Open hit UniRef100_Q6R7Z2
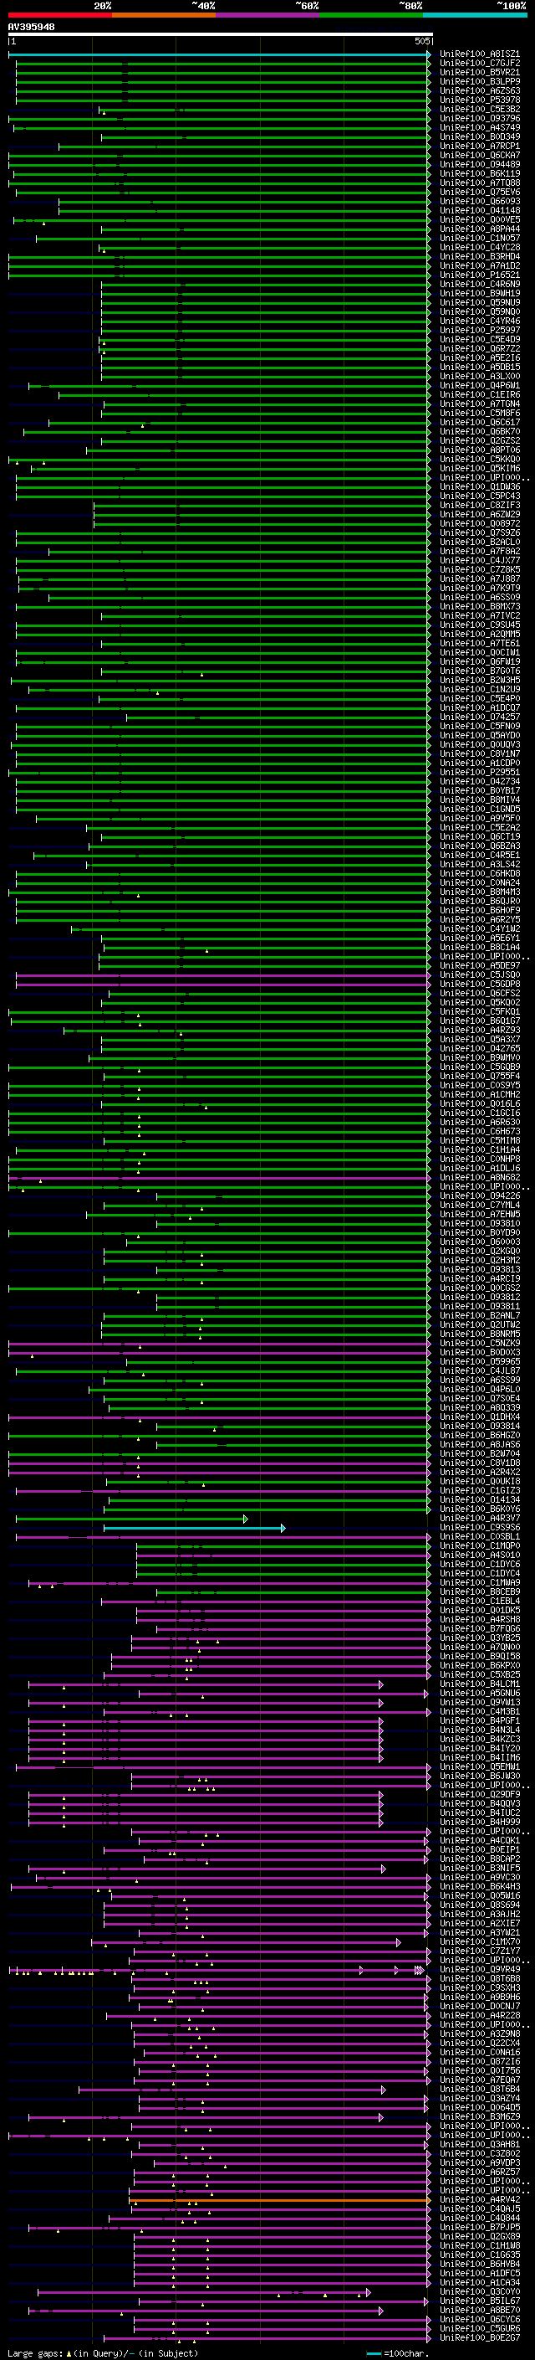This screenshot has width=535, height=2360. click(x=479, y=349)
